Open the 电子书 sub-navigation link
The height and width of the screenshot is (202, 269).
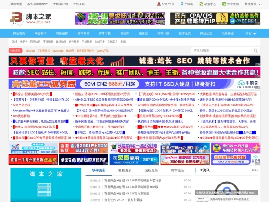pos(24,42)
